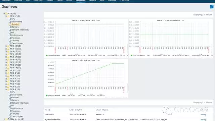215x121 pixels.
Task: Select the highlighted General item under WEB-1
Action: (x=15, y=24)
